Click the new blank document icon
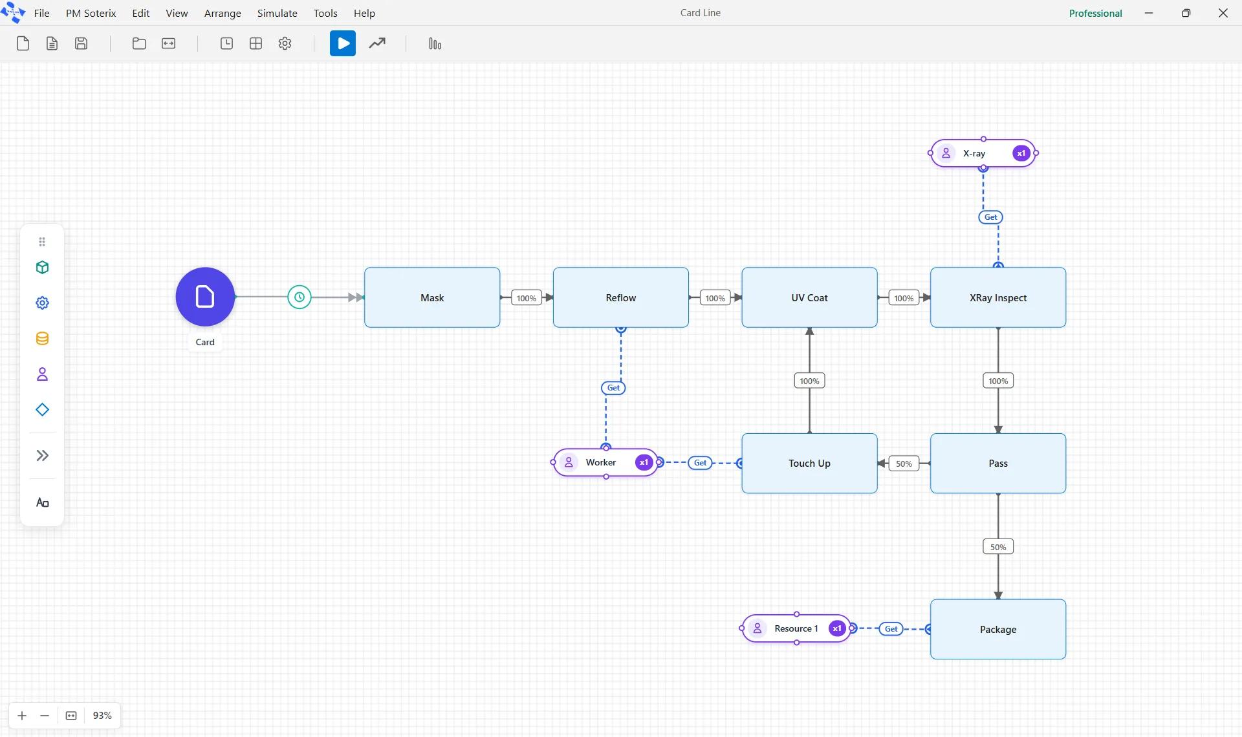The height and width of the screenshot is (737, 1242). pos(23,43)
